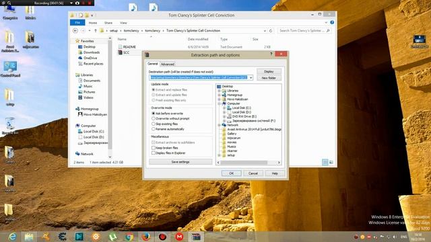Expand Libraries node in folder tree
This screenshot has width=431, height=242.
[219, 91]
